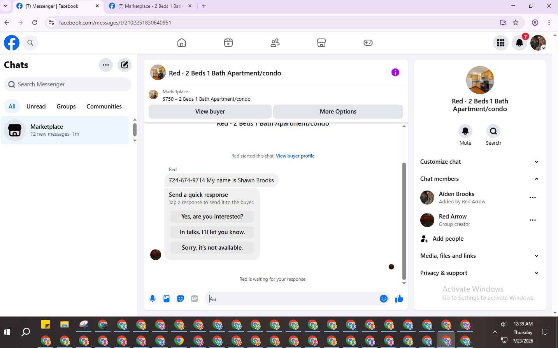558x348 pixels.
Task: Click the View buyer button
Action: [210, 112]
